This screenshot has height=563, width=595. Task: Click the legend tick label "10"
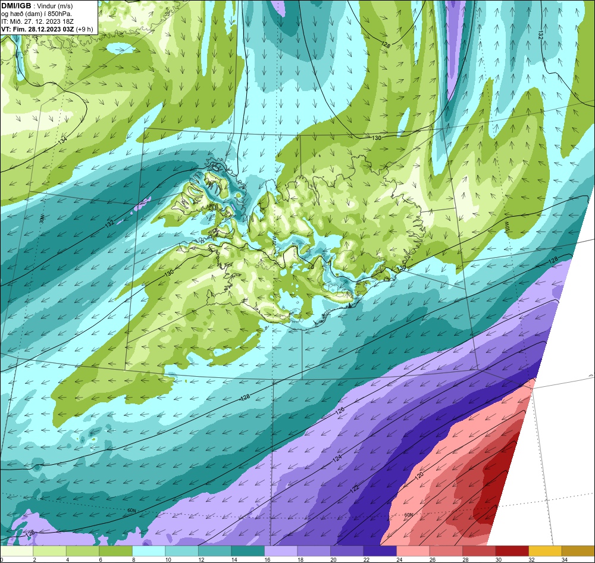click(x=168, y=559)
